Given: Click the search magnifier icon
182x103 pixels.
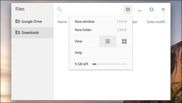Looking at the screenshot, I should [59, 9].
